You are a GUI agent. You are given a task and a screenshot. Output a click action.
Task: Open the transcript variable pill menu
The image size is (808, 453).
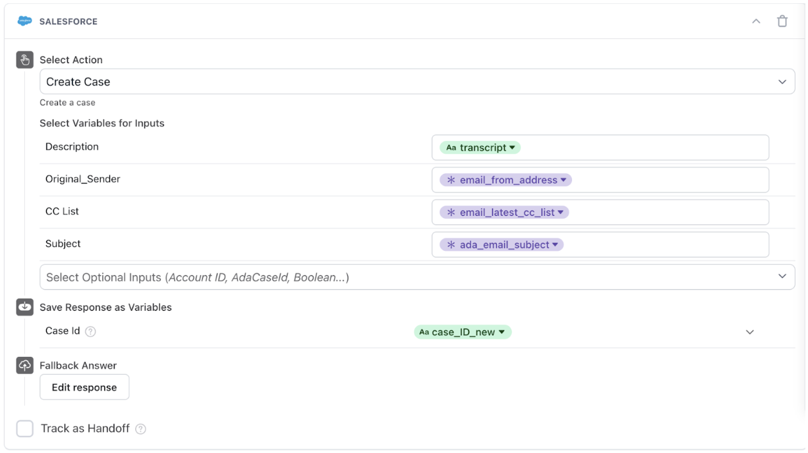(x=480, y=147)
